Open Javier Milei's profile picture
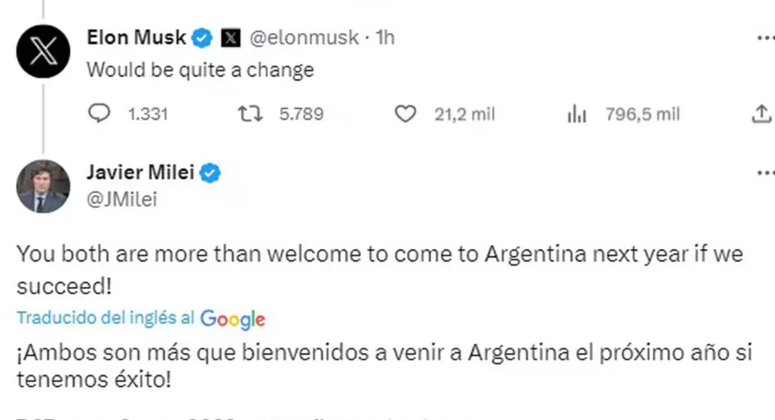The width and height of the screenshot is (775, 420). click(x=43, y=187)
